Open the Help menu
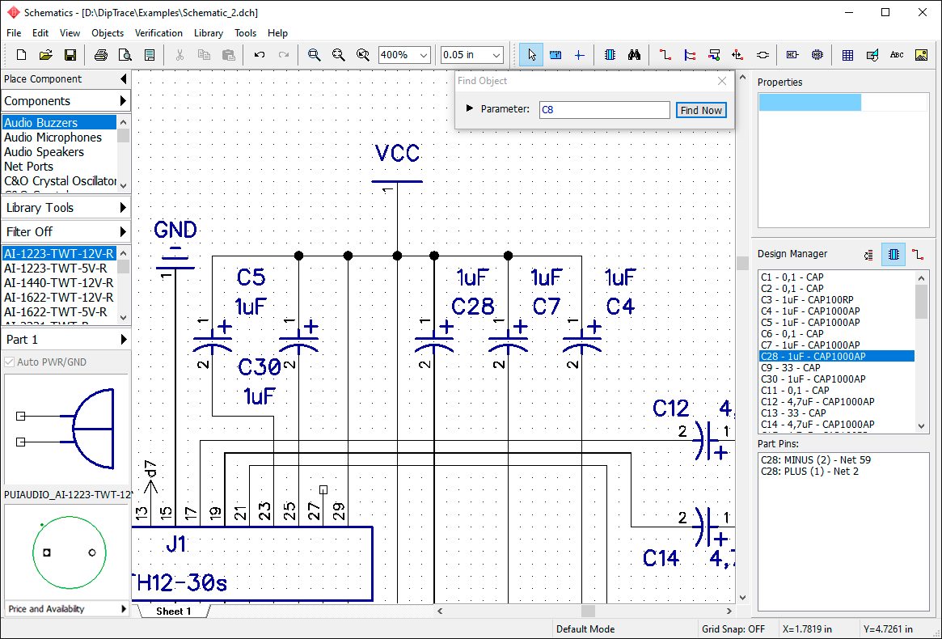Screen dimensions: 942x639 point(277,33)
